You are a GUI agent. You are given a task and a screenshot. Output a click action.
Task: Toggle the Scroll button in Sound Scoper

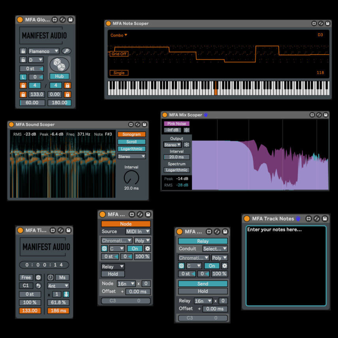click(x=131, y=142)
